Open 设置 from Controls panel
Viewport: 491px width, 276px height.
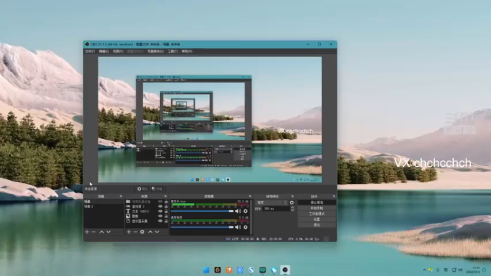click(x=317, y=220)
